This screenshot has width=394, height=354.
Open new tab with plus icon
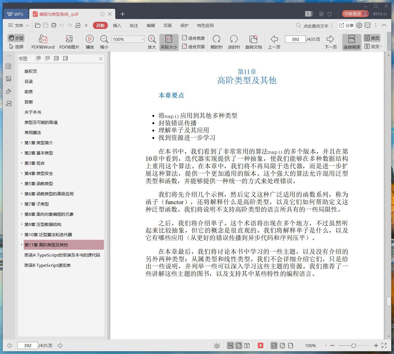pos(123,14)
